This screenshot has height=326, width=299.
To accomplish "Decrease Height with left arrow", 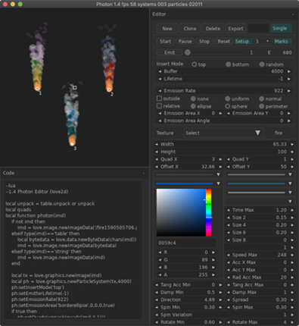I will [157, 152].
